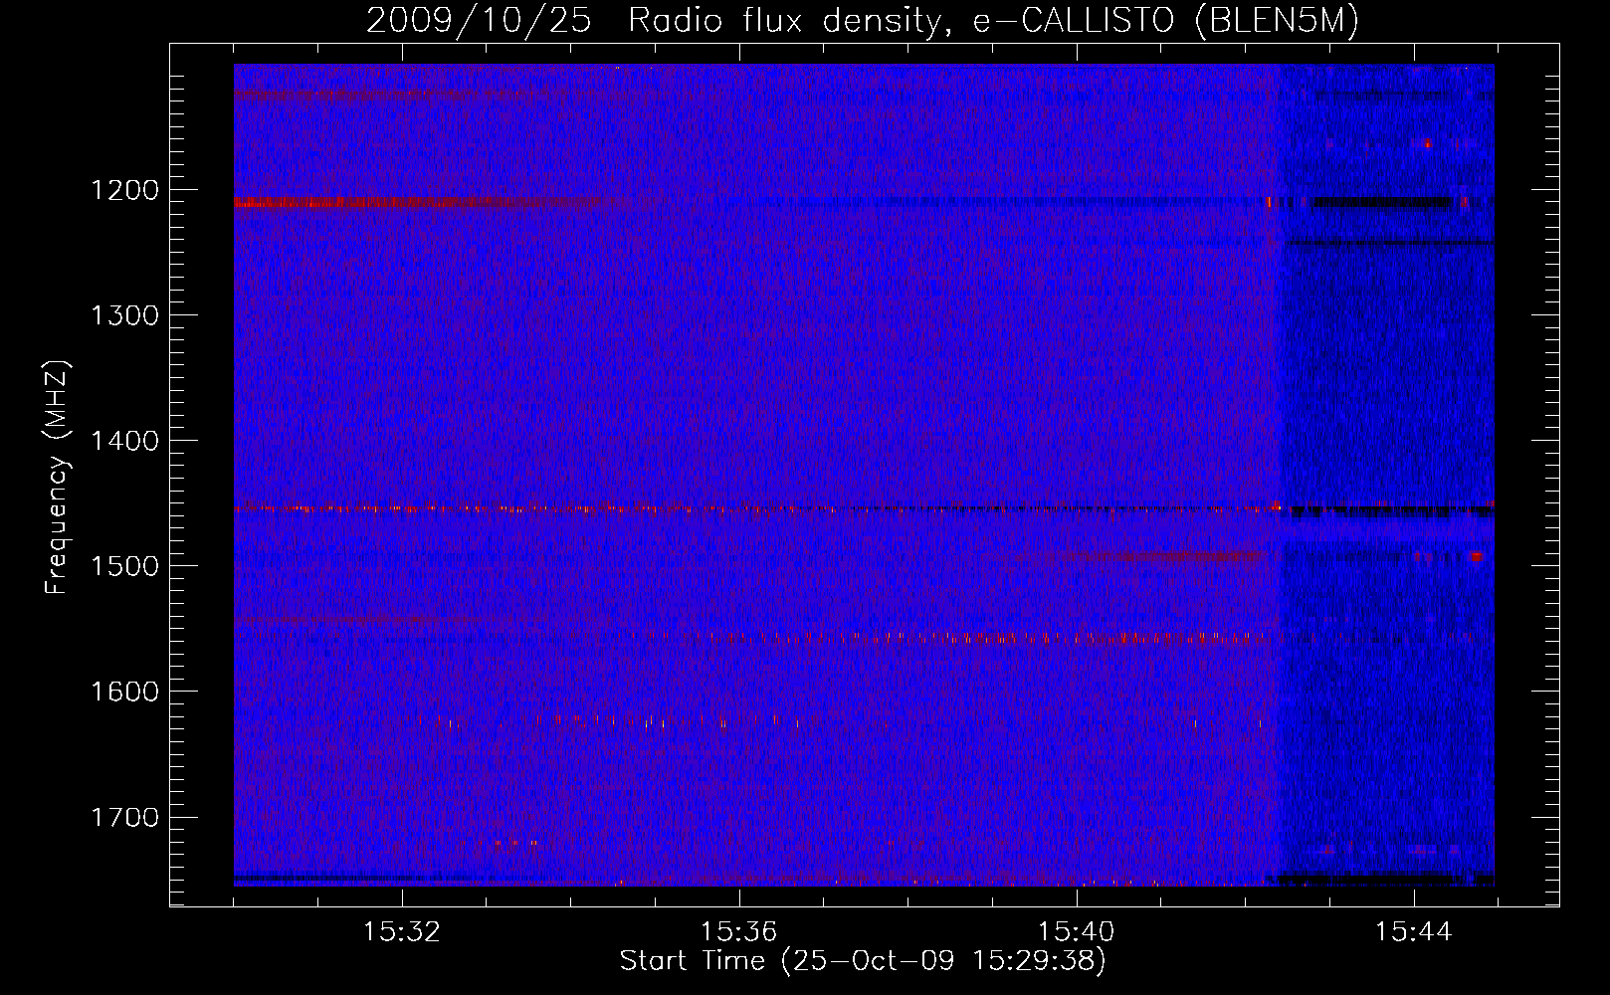
Task: Click the 'Start Time (25-Oct-09 15:29:38)' axis title
Action: 863,961
